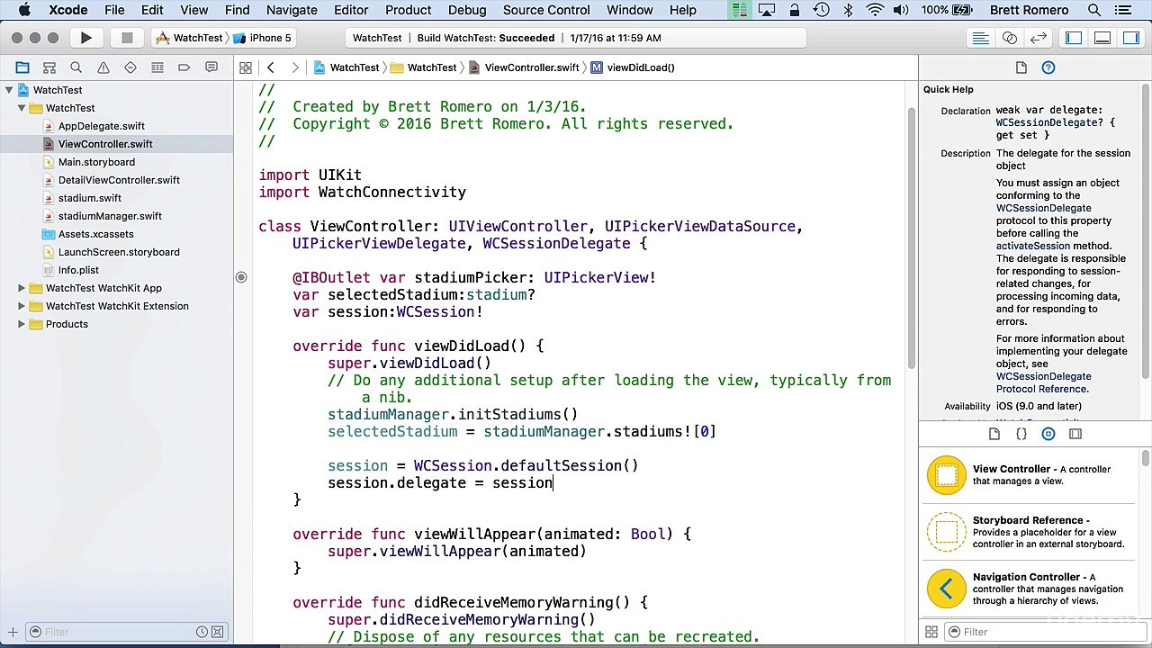Show the Media library
Image resolution: width=1152 pixels, height=648 pixels.
(1075, 434)
